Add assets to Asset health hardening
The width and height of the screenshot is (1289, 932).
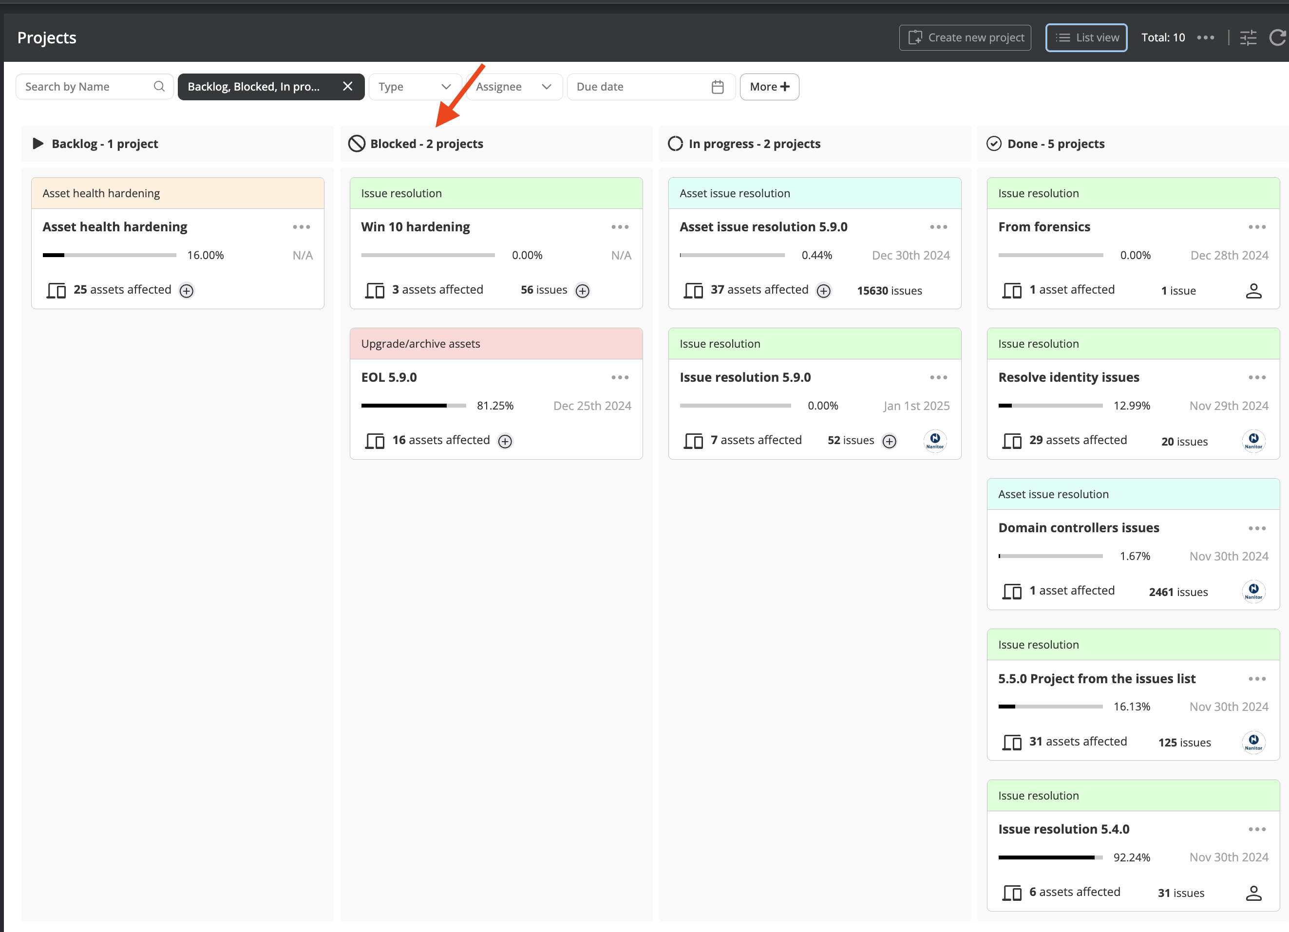click(187, 291)
